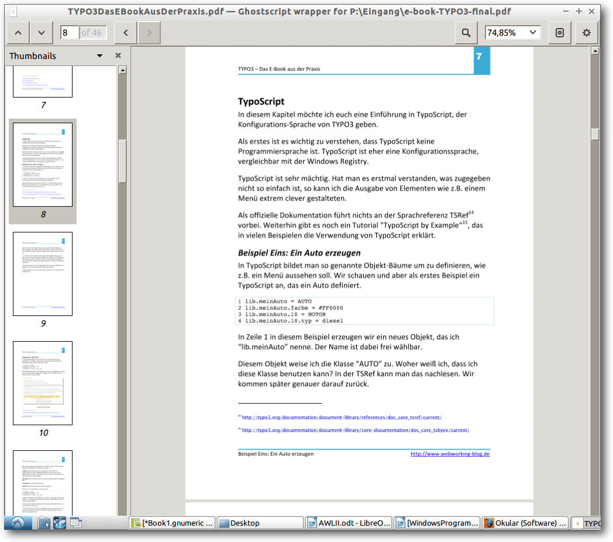This screenshot has height=542, width=613.
Task: Click the blue page number 7 badge
Action: pos(481,60)
